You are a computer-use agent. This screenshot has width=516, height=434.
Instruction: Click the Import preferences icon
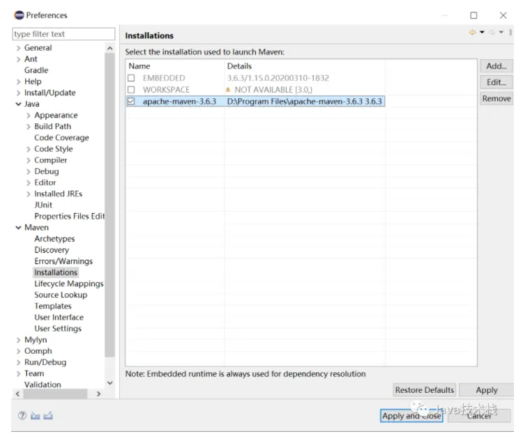point(35,416)
